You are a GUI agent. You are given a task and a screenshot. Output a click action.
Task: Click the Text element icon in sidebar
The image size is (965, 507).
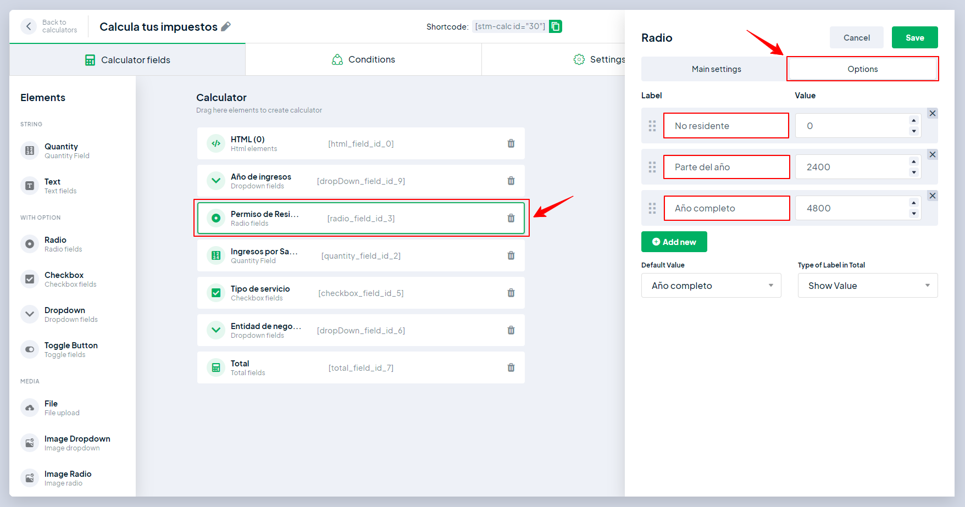pyautogui.click(x=30, y=186)
